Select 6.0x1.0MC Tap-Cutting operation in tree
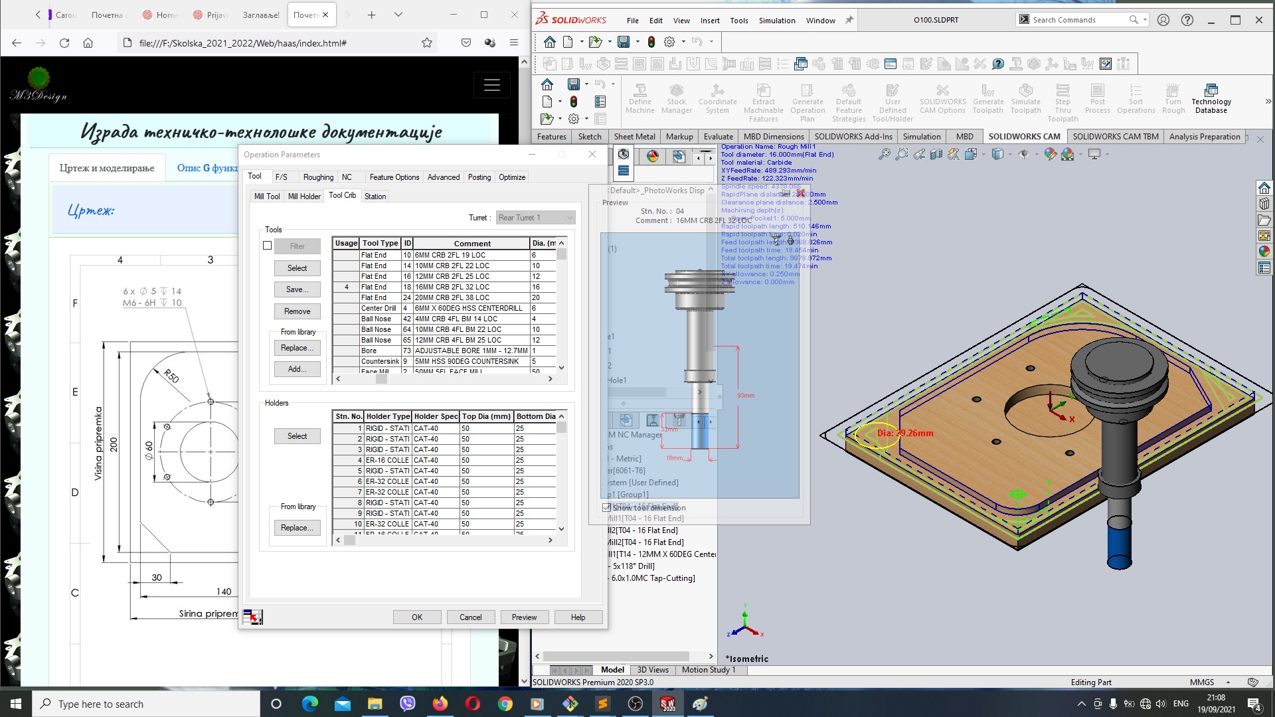Screen dimensions: 1275x717 point(653,578)
